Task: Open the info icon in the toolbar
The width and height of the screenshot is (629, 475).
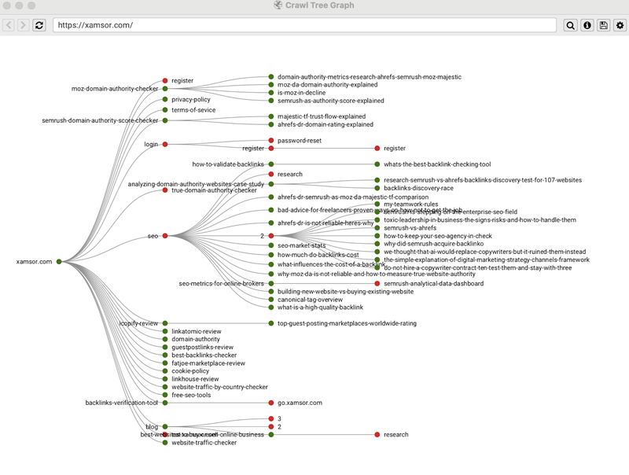Action: 587,25
